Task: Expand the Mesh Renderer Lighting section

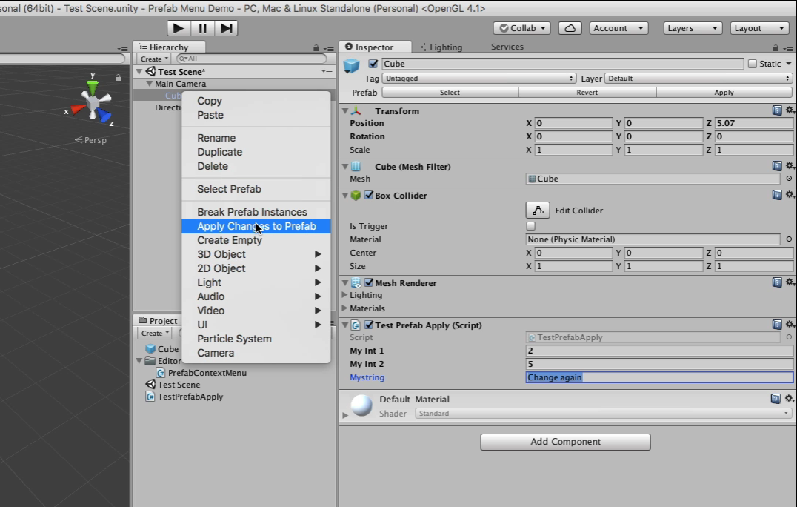Action: [x=344, y=294]
